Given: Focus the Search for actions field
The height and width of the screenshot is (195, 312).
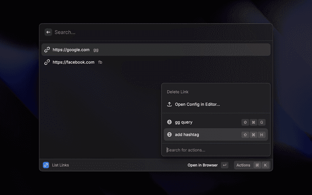Looking at the screenshot, I should [214, 150].
